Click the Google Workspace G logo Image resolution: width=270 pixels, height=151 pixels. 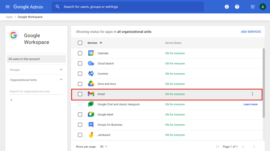[13, 35]
